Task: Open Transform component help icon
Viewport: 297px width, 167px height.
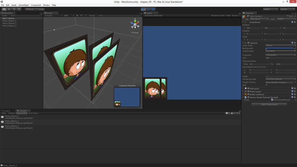Action: point(292,22)
